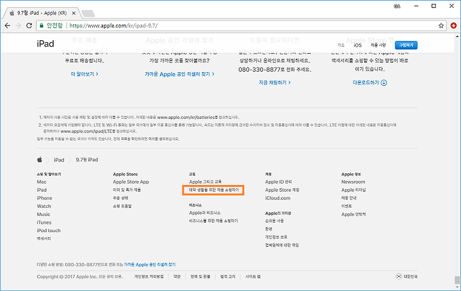Viewport: 461px width, 291px height.
Task: Open the 액세서리 footer link
Action: tap(44, 239)
